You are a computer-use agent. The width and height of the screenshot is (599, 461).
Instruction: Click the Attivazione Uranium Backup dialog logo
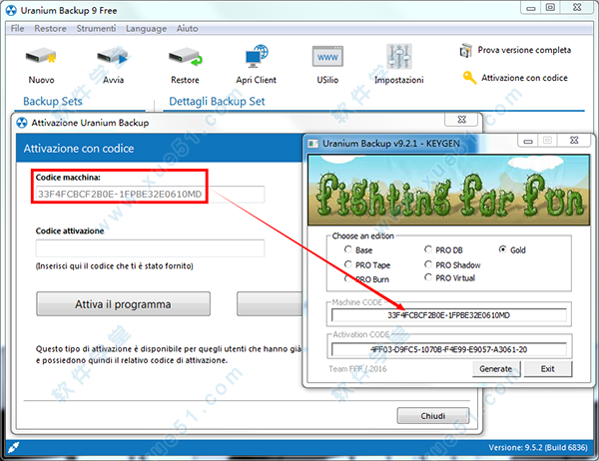22,123
